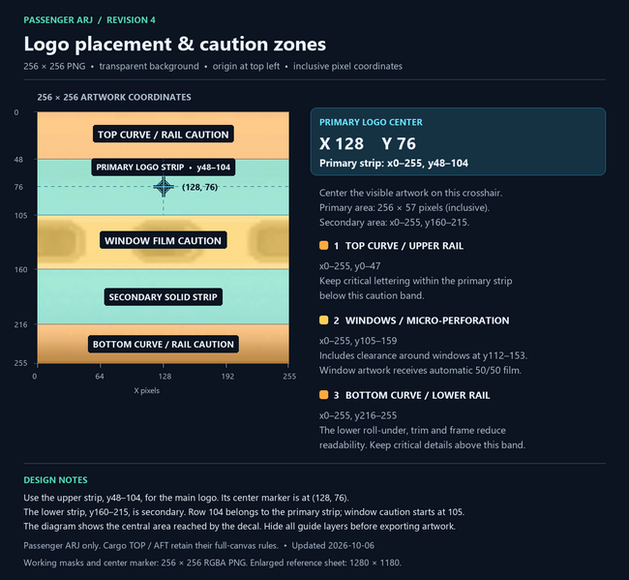Click the 'Working masks and center marker' footer line
This screenshot has height=580, width=629.
[212, 563]
